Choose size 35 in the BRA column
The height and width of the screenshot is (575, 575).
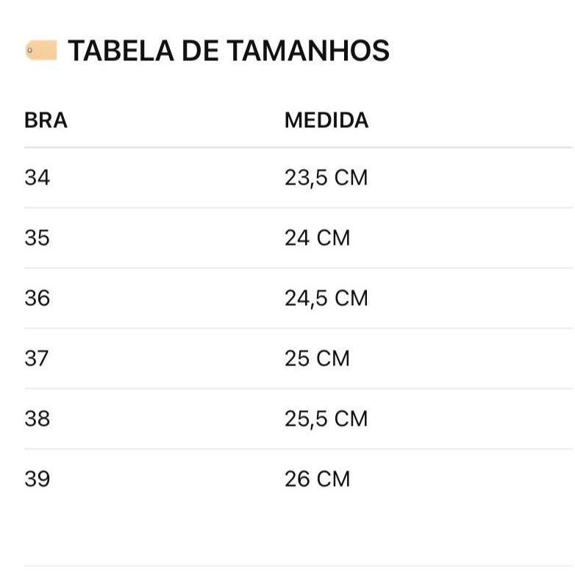pyautogui.click(x=37, y=238)
